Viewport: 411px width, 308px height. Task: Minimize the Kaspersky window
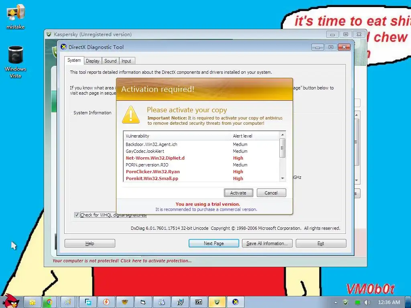[x=332, y=34]
